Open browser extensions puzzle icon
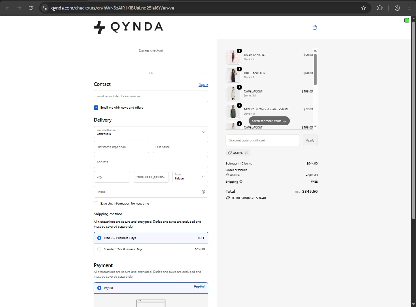Viewport: 416px width, 307px height. coord(380,8)
